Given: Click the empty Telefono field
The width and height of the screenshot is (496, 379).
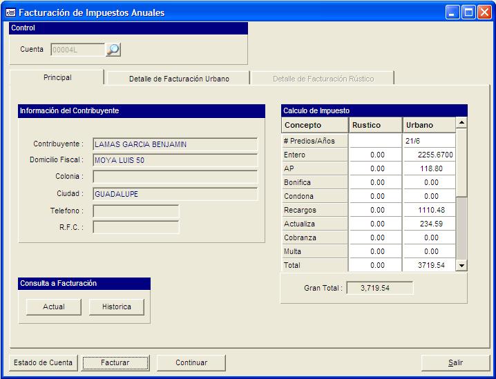Looking at the screenshot, I should 135,211.
